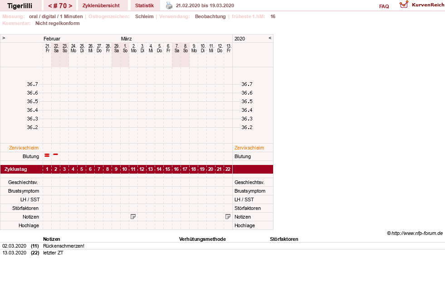This screenshot has width=445, height=284.
Task: Click note date 02.03.2020
Action: tap(14, 246)
